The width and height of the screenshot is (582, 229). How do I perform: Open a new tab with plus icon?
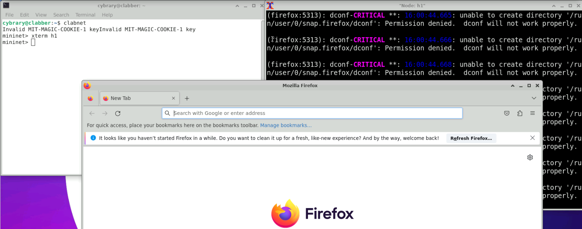click(187, 98)
